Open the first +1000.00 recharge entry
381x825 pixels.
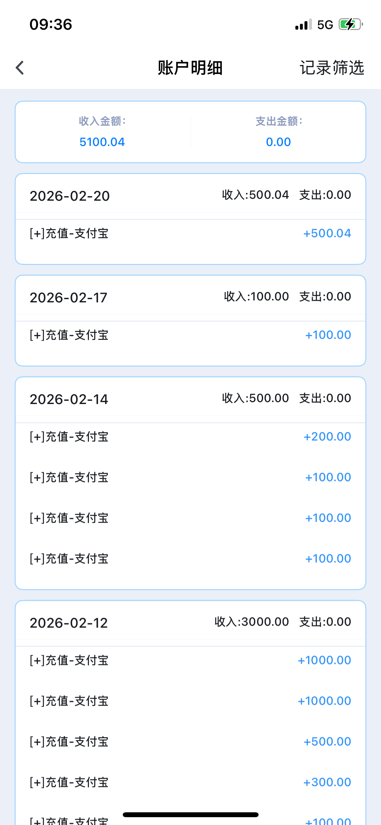click(x=190, y=660)
